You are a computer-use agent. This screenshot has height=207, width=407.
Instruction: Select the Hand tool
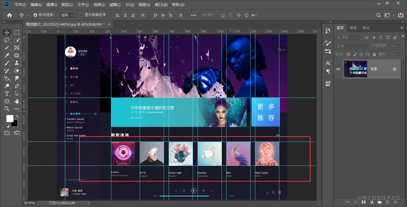(x=17, y=101)
